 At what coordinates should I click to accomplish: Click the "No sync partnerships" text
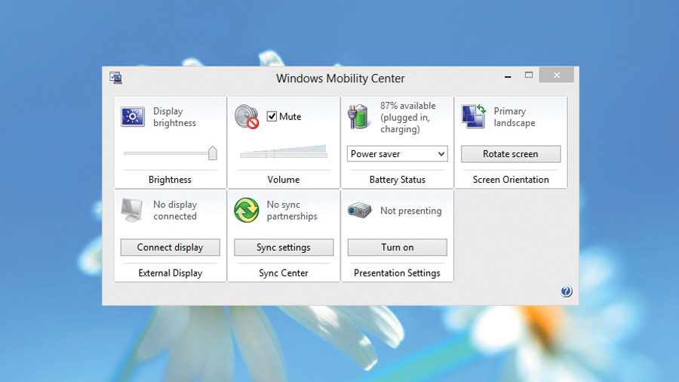[x=292, y=210]
